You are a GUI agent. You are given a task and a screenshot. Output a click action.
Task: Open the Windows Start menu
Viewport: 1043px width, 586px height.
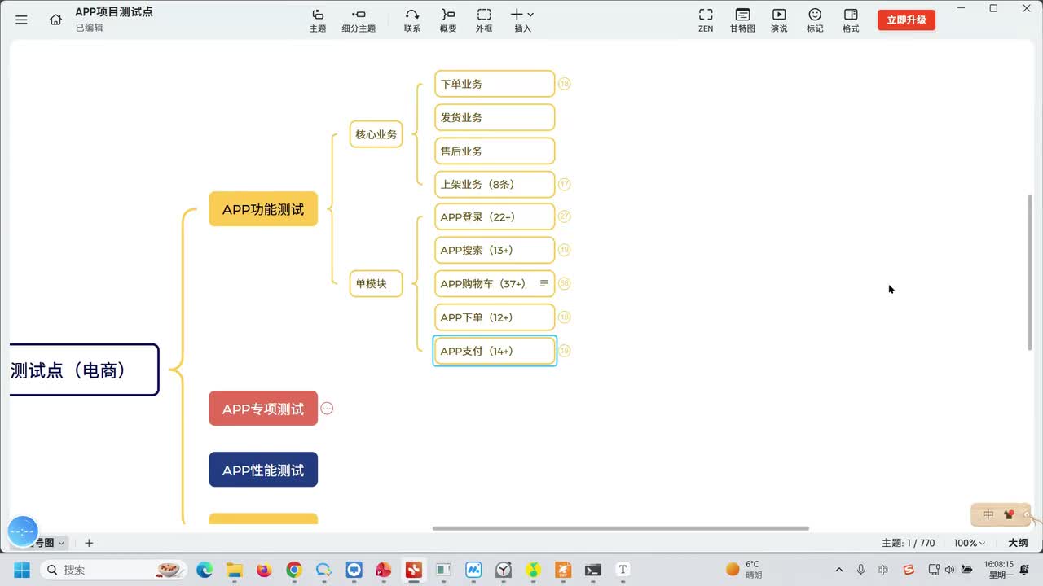coord(22,570)
